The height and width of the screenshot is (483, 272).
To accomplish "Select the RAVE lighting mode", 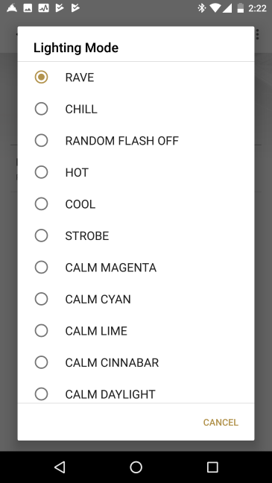I will pyautogui.click(x=136, y=78).
